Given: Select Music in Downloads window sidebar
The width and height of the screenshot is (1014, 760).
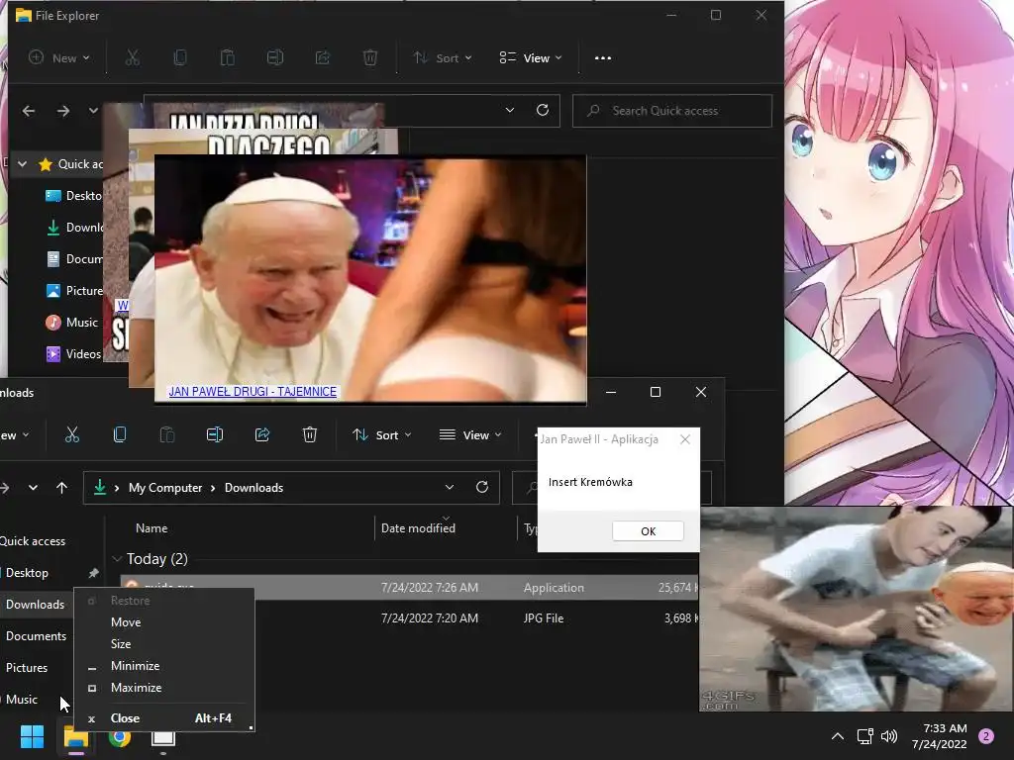Looking at the screenshot, I should (x=22, y=700).
